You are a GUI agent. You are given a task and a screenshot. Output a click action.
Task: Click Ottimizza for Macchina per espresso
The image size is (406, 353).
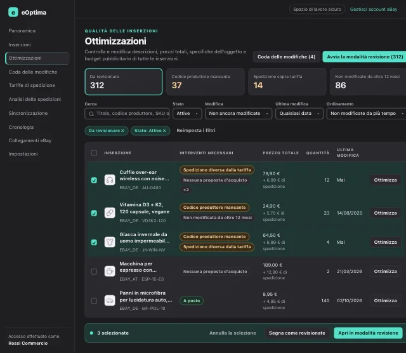tap(385, 271)
